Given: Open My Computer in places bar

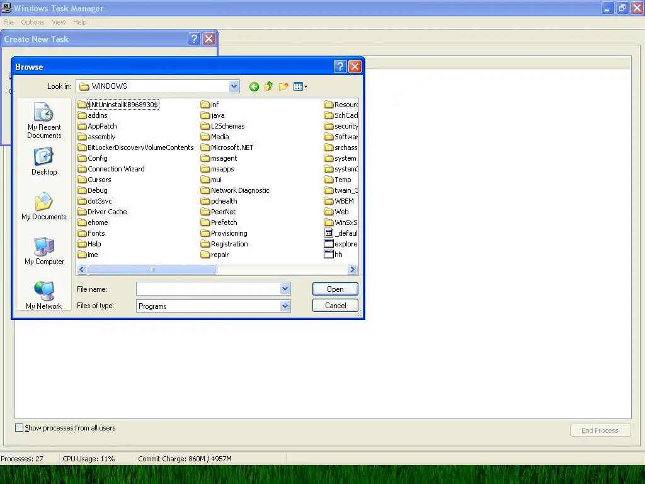Looking at the screenshot, I should point(44,251).
